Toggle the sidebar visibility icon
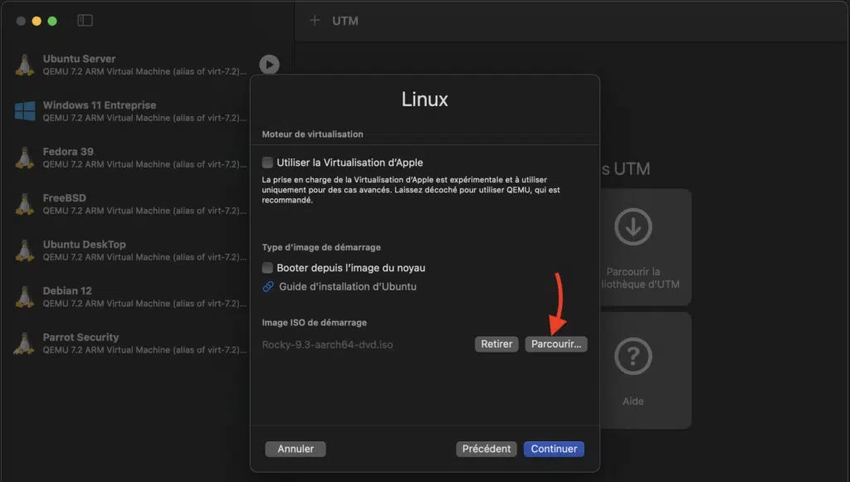The image size is (850, 482). click(85, 21)
